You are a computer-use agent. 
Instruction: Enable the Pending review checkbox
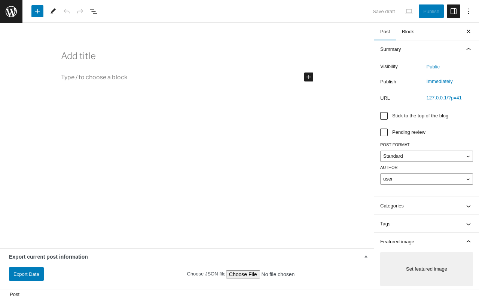(384, 132)
